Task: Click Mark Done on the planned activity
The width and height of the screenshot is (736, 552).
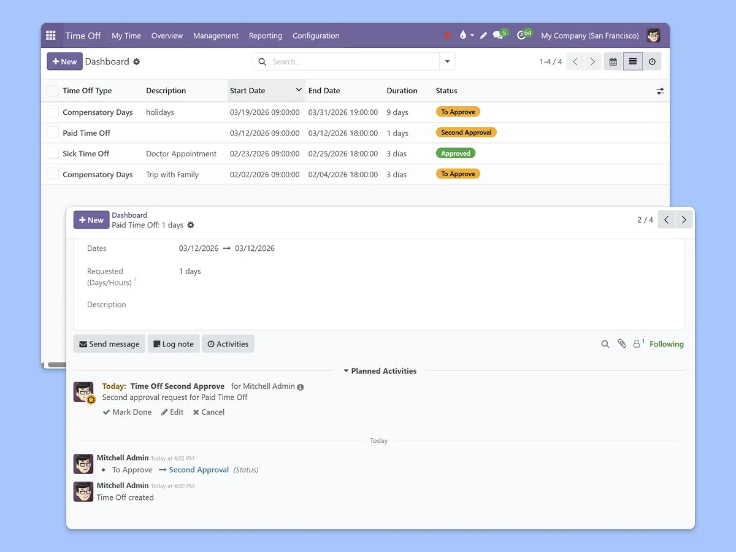Action: (127, 412)
